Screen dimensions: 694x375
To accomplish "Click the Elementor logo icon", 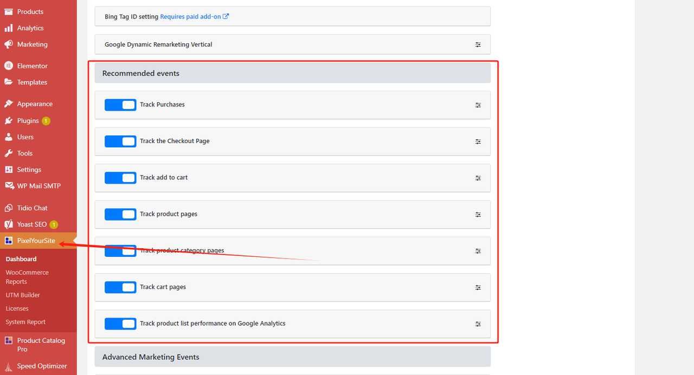I will (9, 66).
